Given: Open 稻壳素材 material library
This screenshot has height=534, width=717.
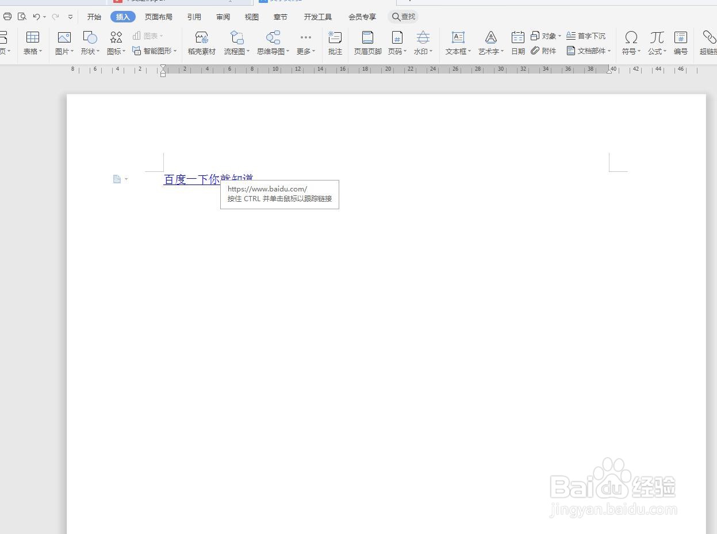Looking at the screenshot, I should [202, 43].
